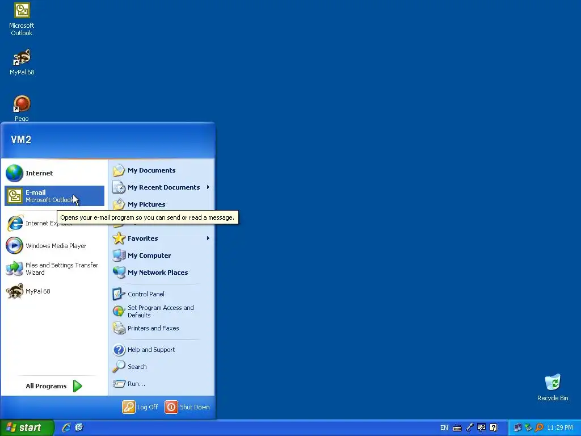Open My Pictures folder

(x=162, y=204)
